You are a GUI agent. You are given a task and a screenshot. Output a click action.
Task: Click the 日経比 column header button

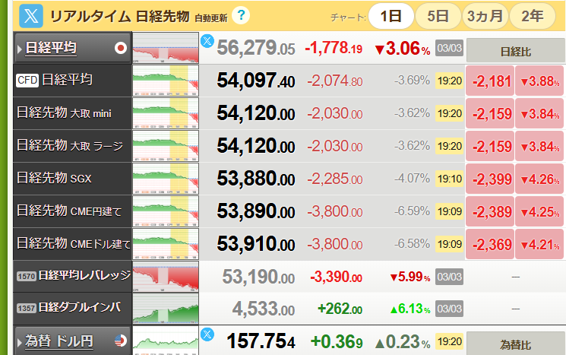pos(515,52)
